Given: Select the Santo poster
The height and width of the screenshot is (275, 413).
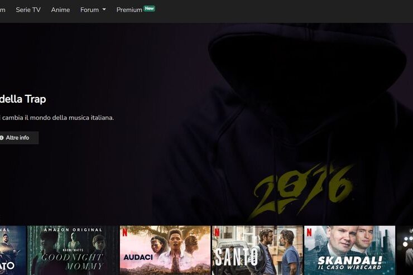Looking at the screenshot, I should [257, 250].
